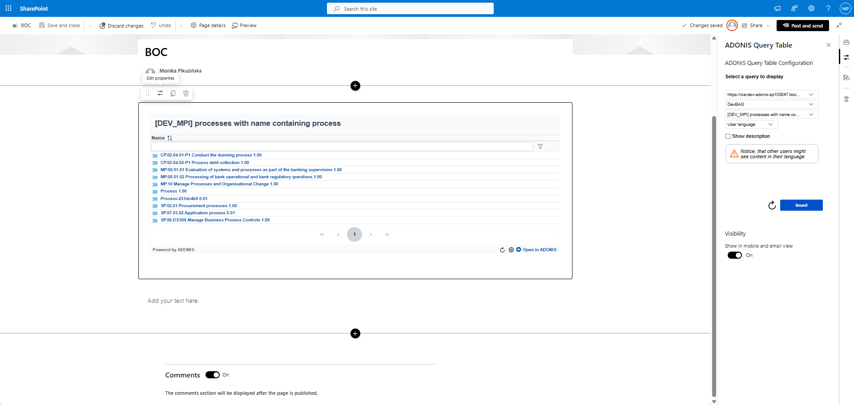Screen dimensions: 854x405
Task: Click the refresh icon beside Insert button
Action: (772, 205)
